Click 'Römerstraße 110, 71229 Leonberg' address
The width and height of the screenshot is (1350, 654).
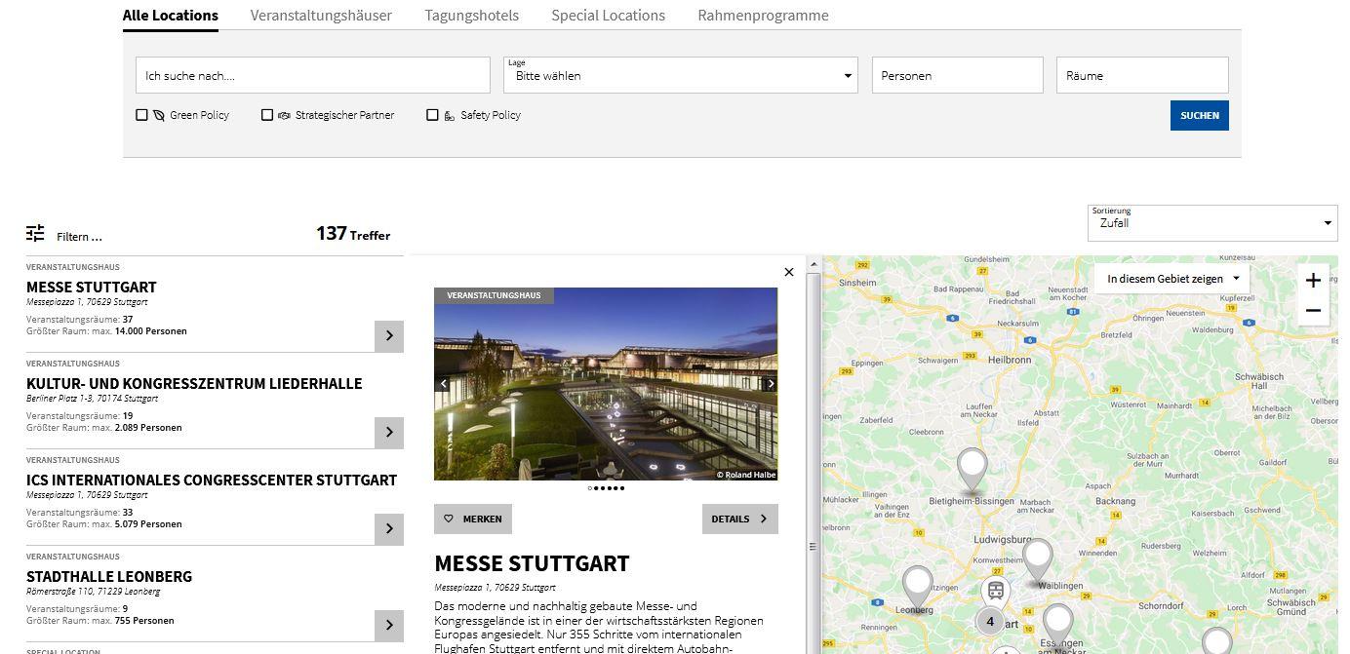[93, 592]
